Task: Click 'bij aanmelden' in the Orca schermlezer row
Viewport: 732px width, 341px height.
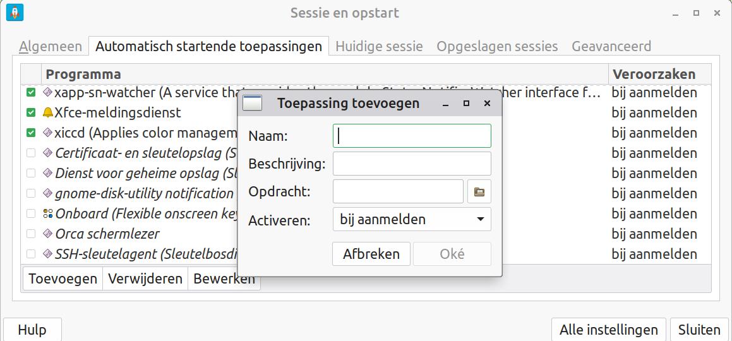Action: click(654, 234)
